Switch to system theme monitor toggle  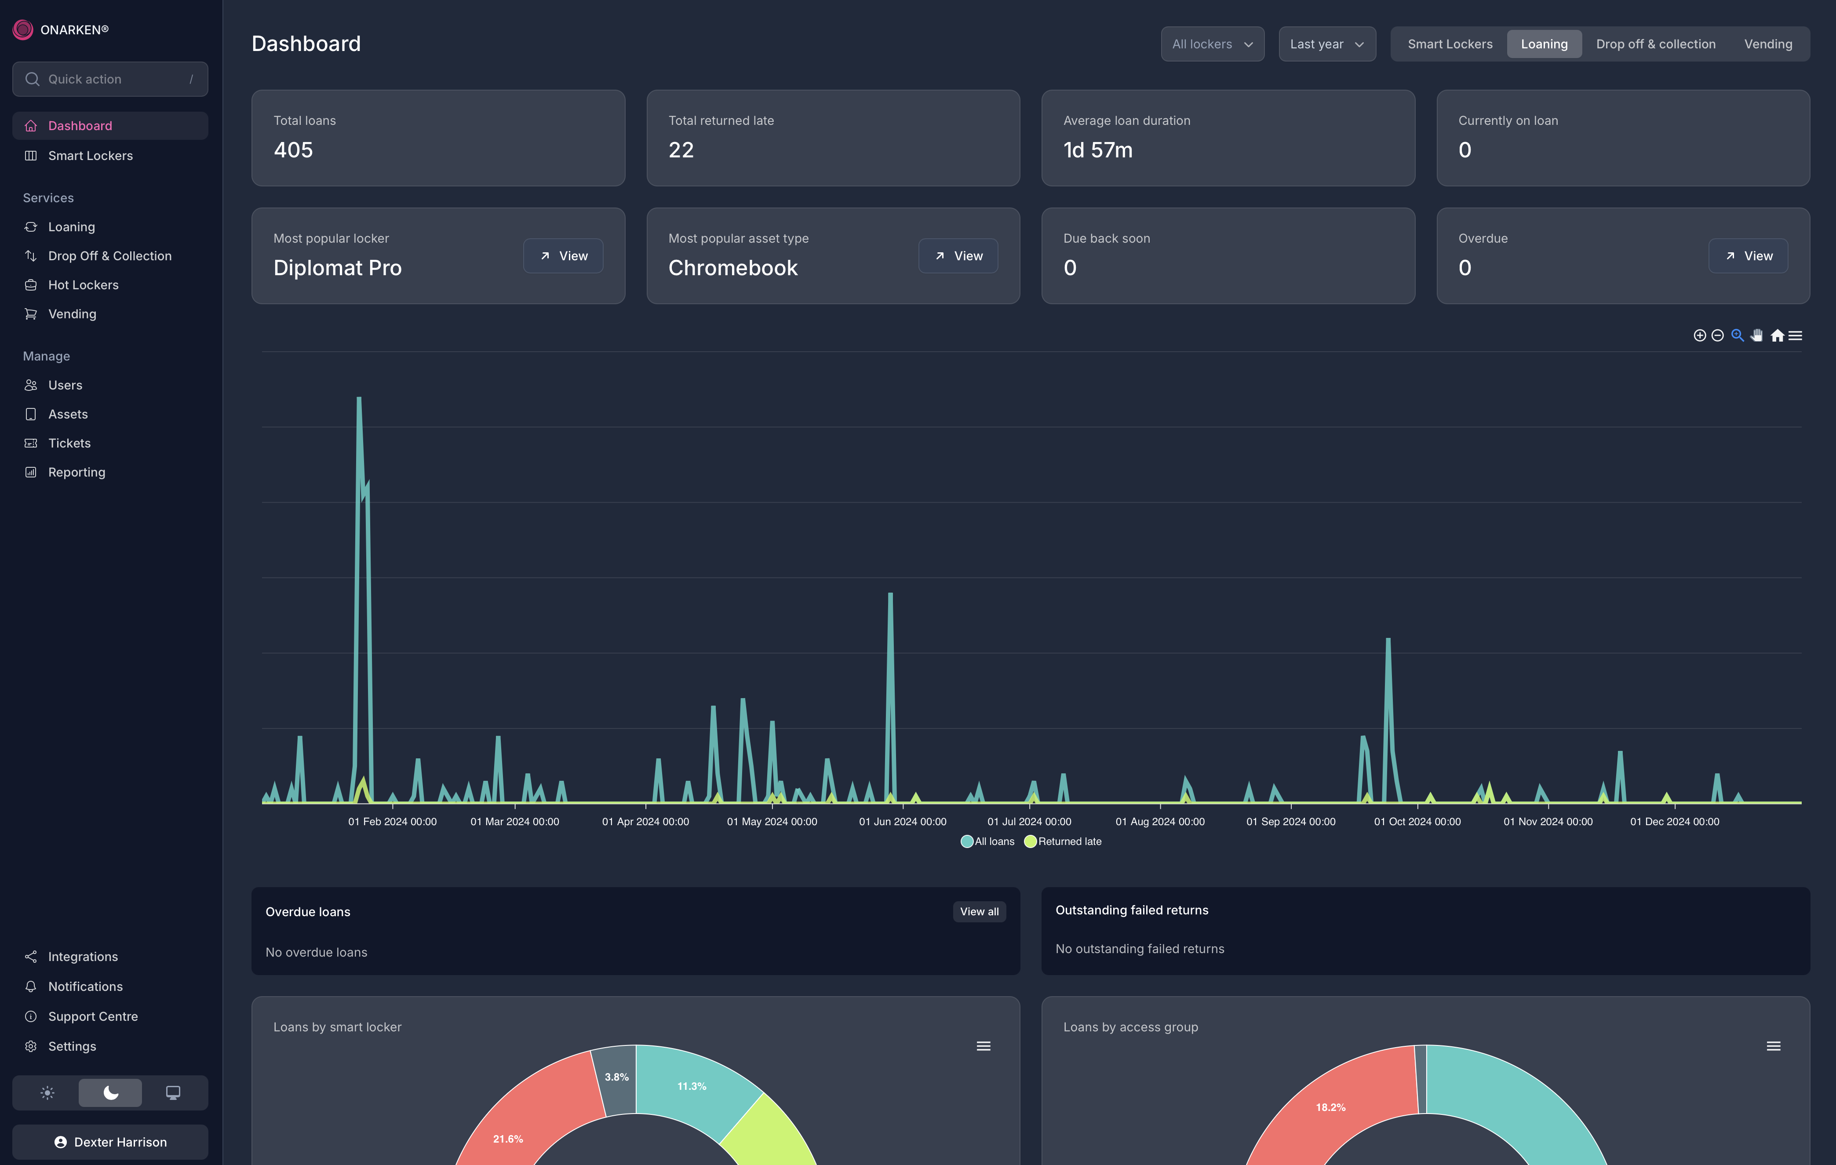pos(173,1093)
